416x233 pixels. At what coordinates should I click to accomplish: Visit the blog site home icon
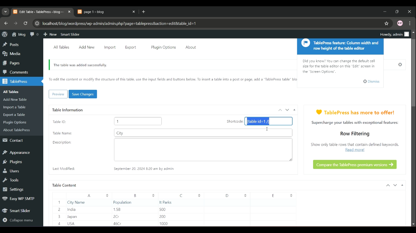click(x=19, y=34)
